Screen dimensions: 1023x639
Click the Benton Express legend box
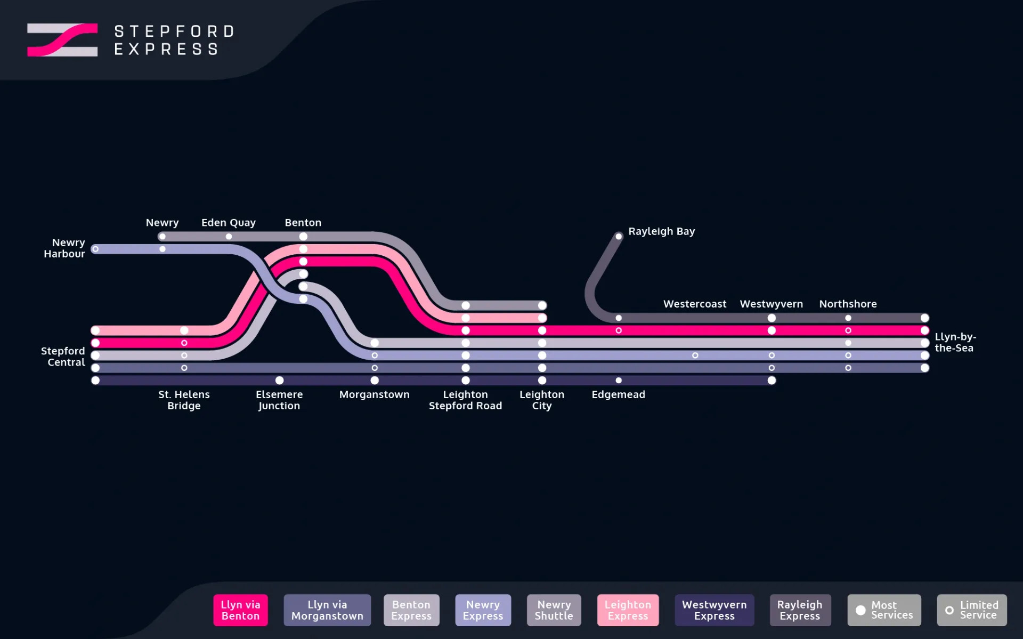click(x=411, y=610)
